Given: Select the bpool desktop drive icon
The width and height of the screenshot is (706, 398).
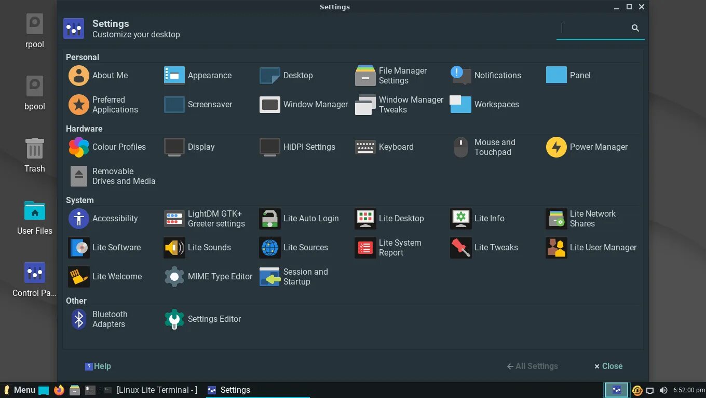Looking at the screenshot, I should [35, 93].
